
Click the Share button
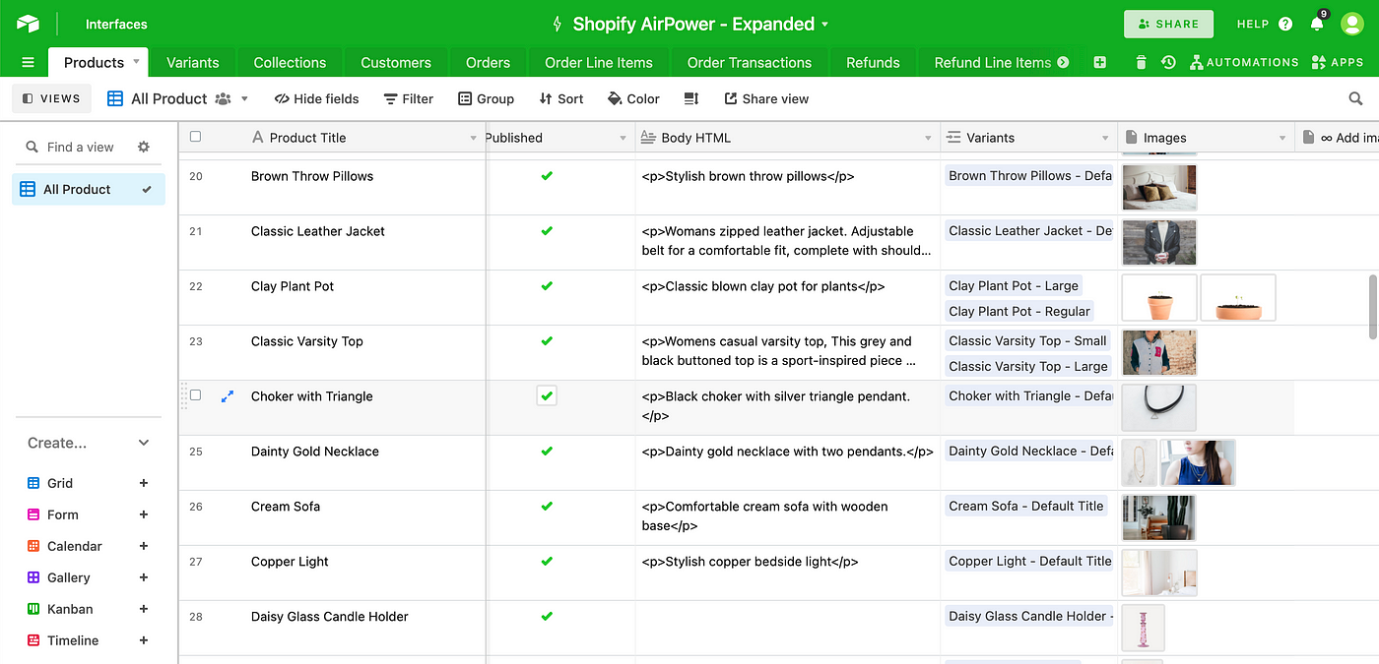1168,24
